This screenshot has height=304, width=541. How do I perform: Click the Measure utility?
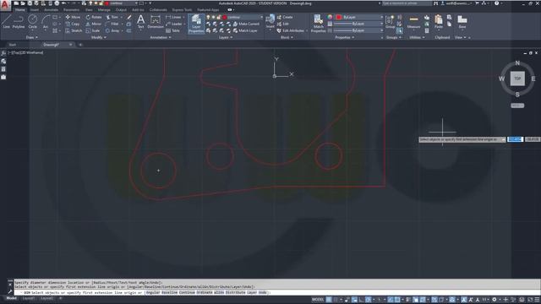[x=413, y=22]
